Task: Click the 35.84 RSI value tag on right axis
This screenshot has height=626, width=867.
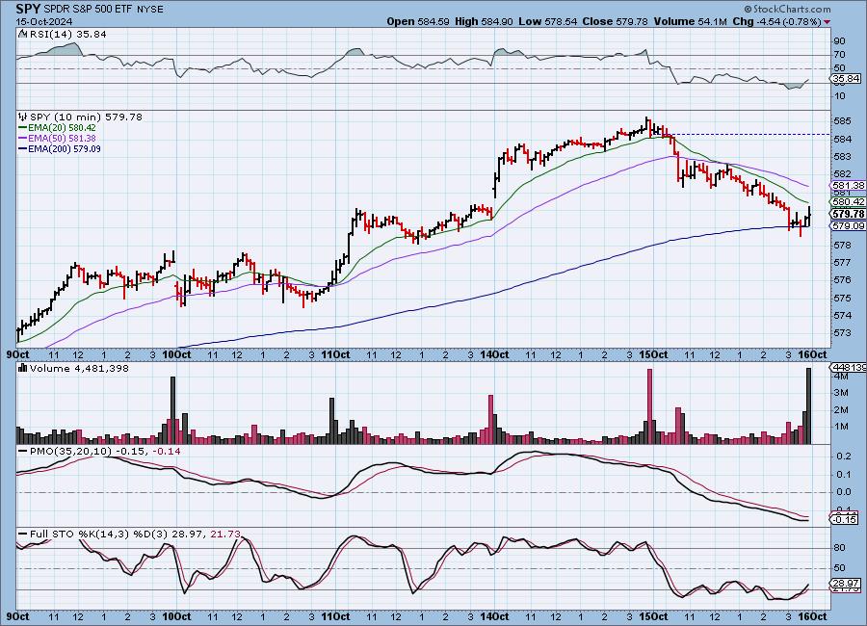Action: point(846,79)
